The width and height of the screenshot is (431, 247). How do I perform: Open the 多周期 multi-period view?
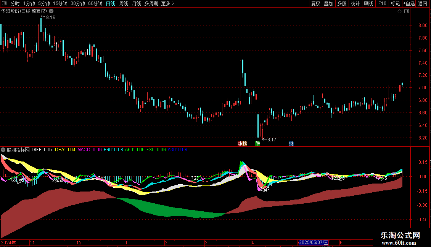click(x=151, y=3)
